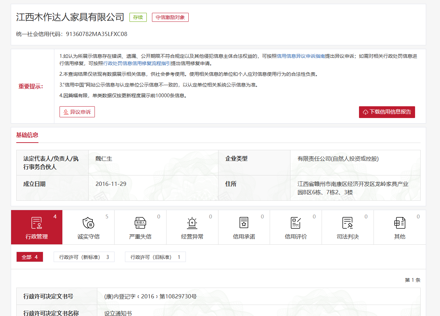Filter by 行政许可（旧标准）1

pos(155,257)
